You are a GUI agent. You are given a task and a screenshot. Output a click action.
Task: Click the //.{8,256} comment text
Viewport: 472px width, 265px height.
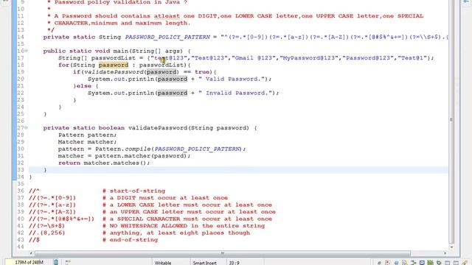[47, 233]
